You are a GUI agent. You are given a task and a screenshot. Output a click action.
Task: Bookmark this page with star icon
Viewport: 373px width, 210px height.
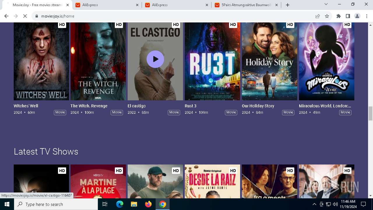point(327,16)
